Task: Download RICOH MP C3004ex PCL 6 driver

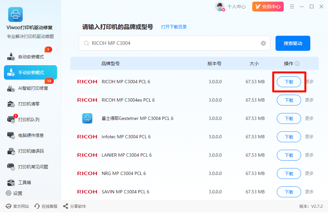Action: (289, 100)
